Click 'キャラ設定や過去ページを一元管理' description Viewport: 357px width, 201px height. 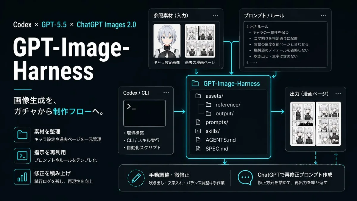pos(68,139)
